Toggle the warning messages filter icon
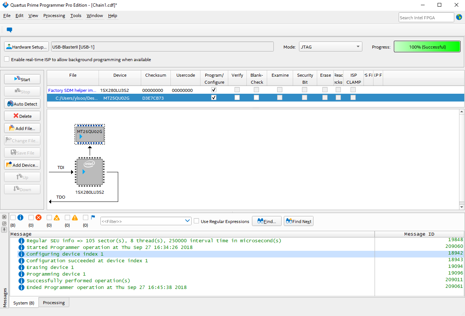 pyautogui.click(x=74, y=217)
